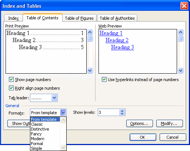190x151 pixels.
Task: Choose Fancy format from the list
Action: point(45,134)
